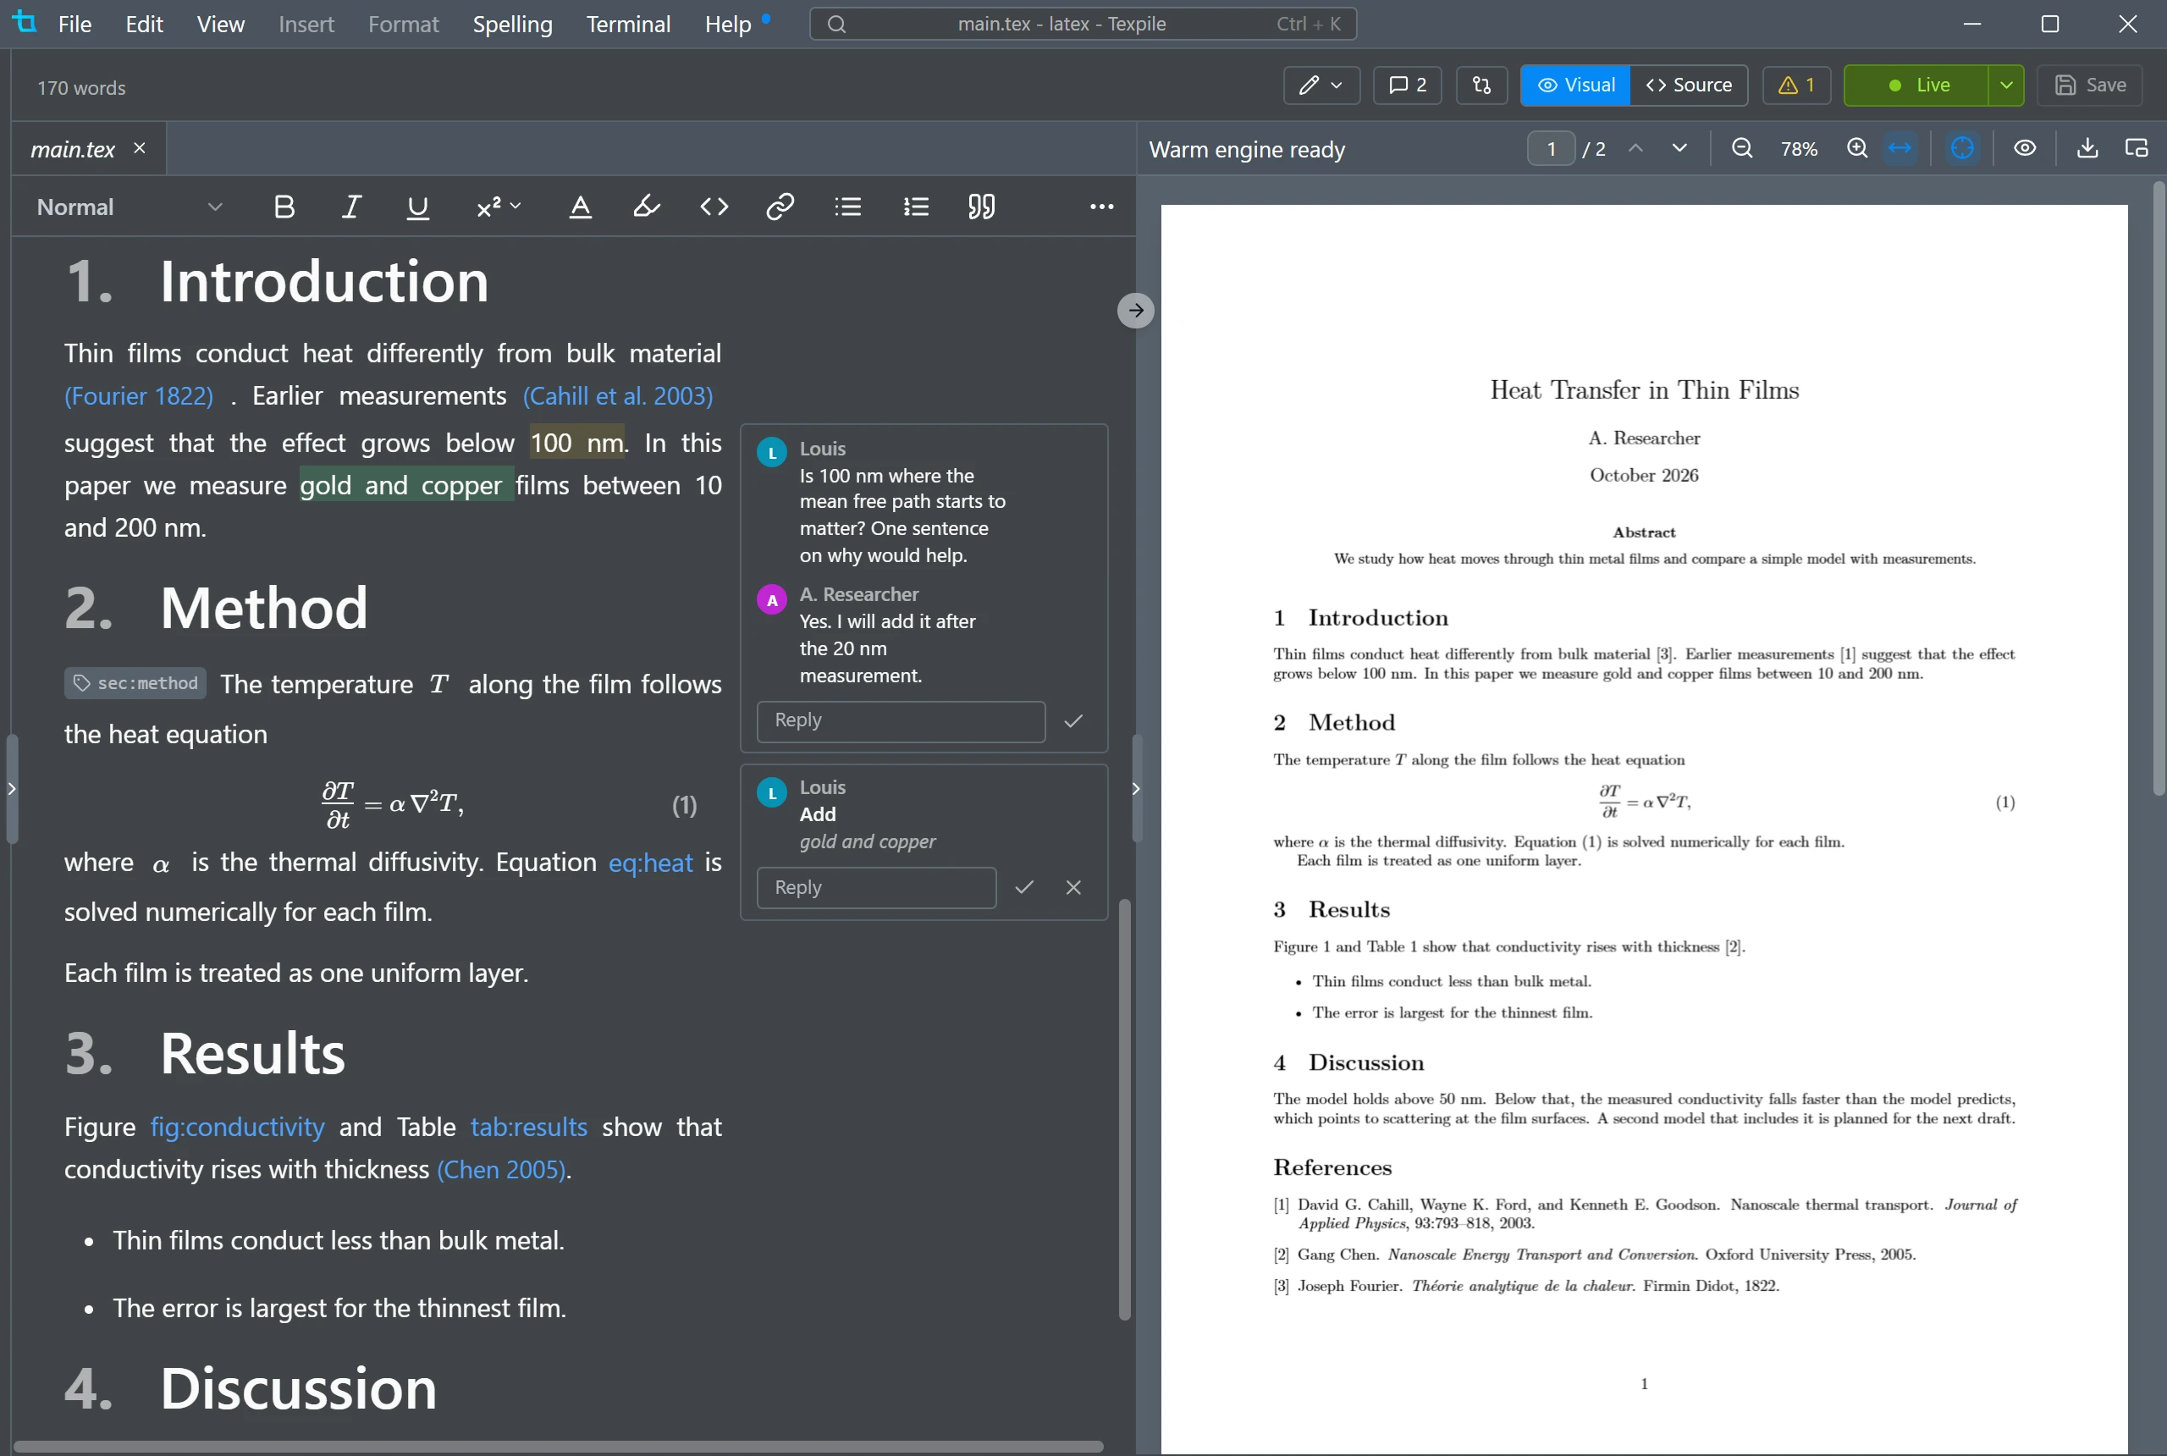Viewport: 2167px width, 1456px height.
Task: Open the track changes review button
Action: click(x=1482, y=85)
